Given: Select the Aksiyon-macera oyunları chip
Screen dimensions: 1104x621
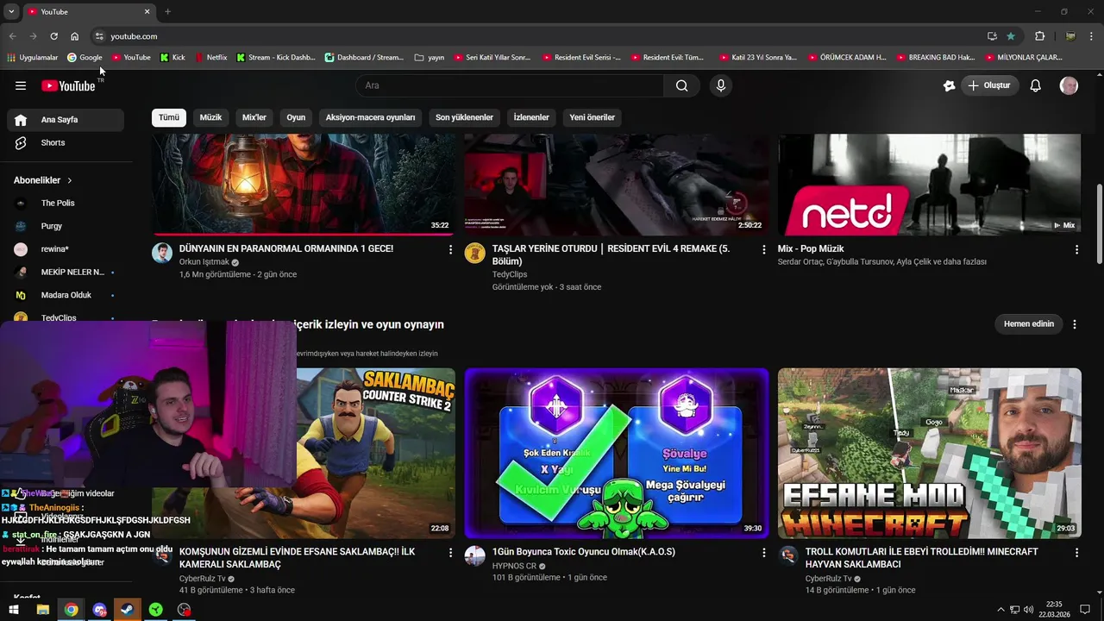Looking at the screenshot, I should 370,117.
